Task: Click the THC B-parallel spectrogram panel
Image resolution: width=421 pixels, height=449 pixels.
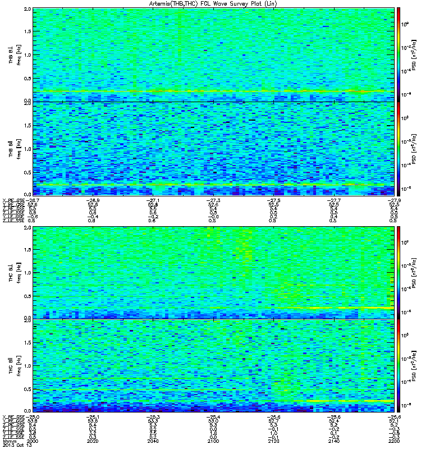Action: (213, 366)
